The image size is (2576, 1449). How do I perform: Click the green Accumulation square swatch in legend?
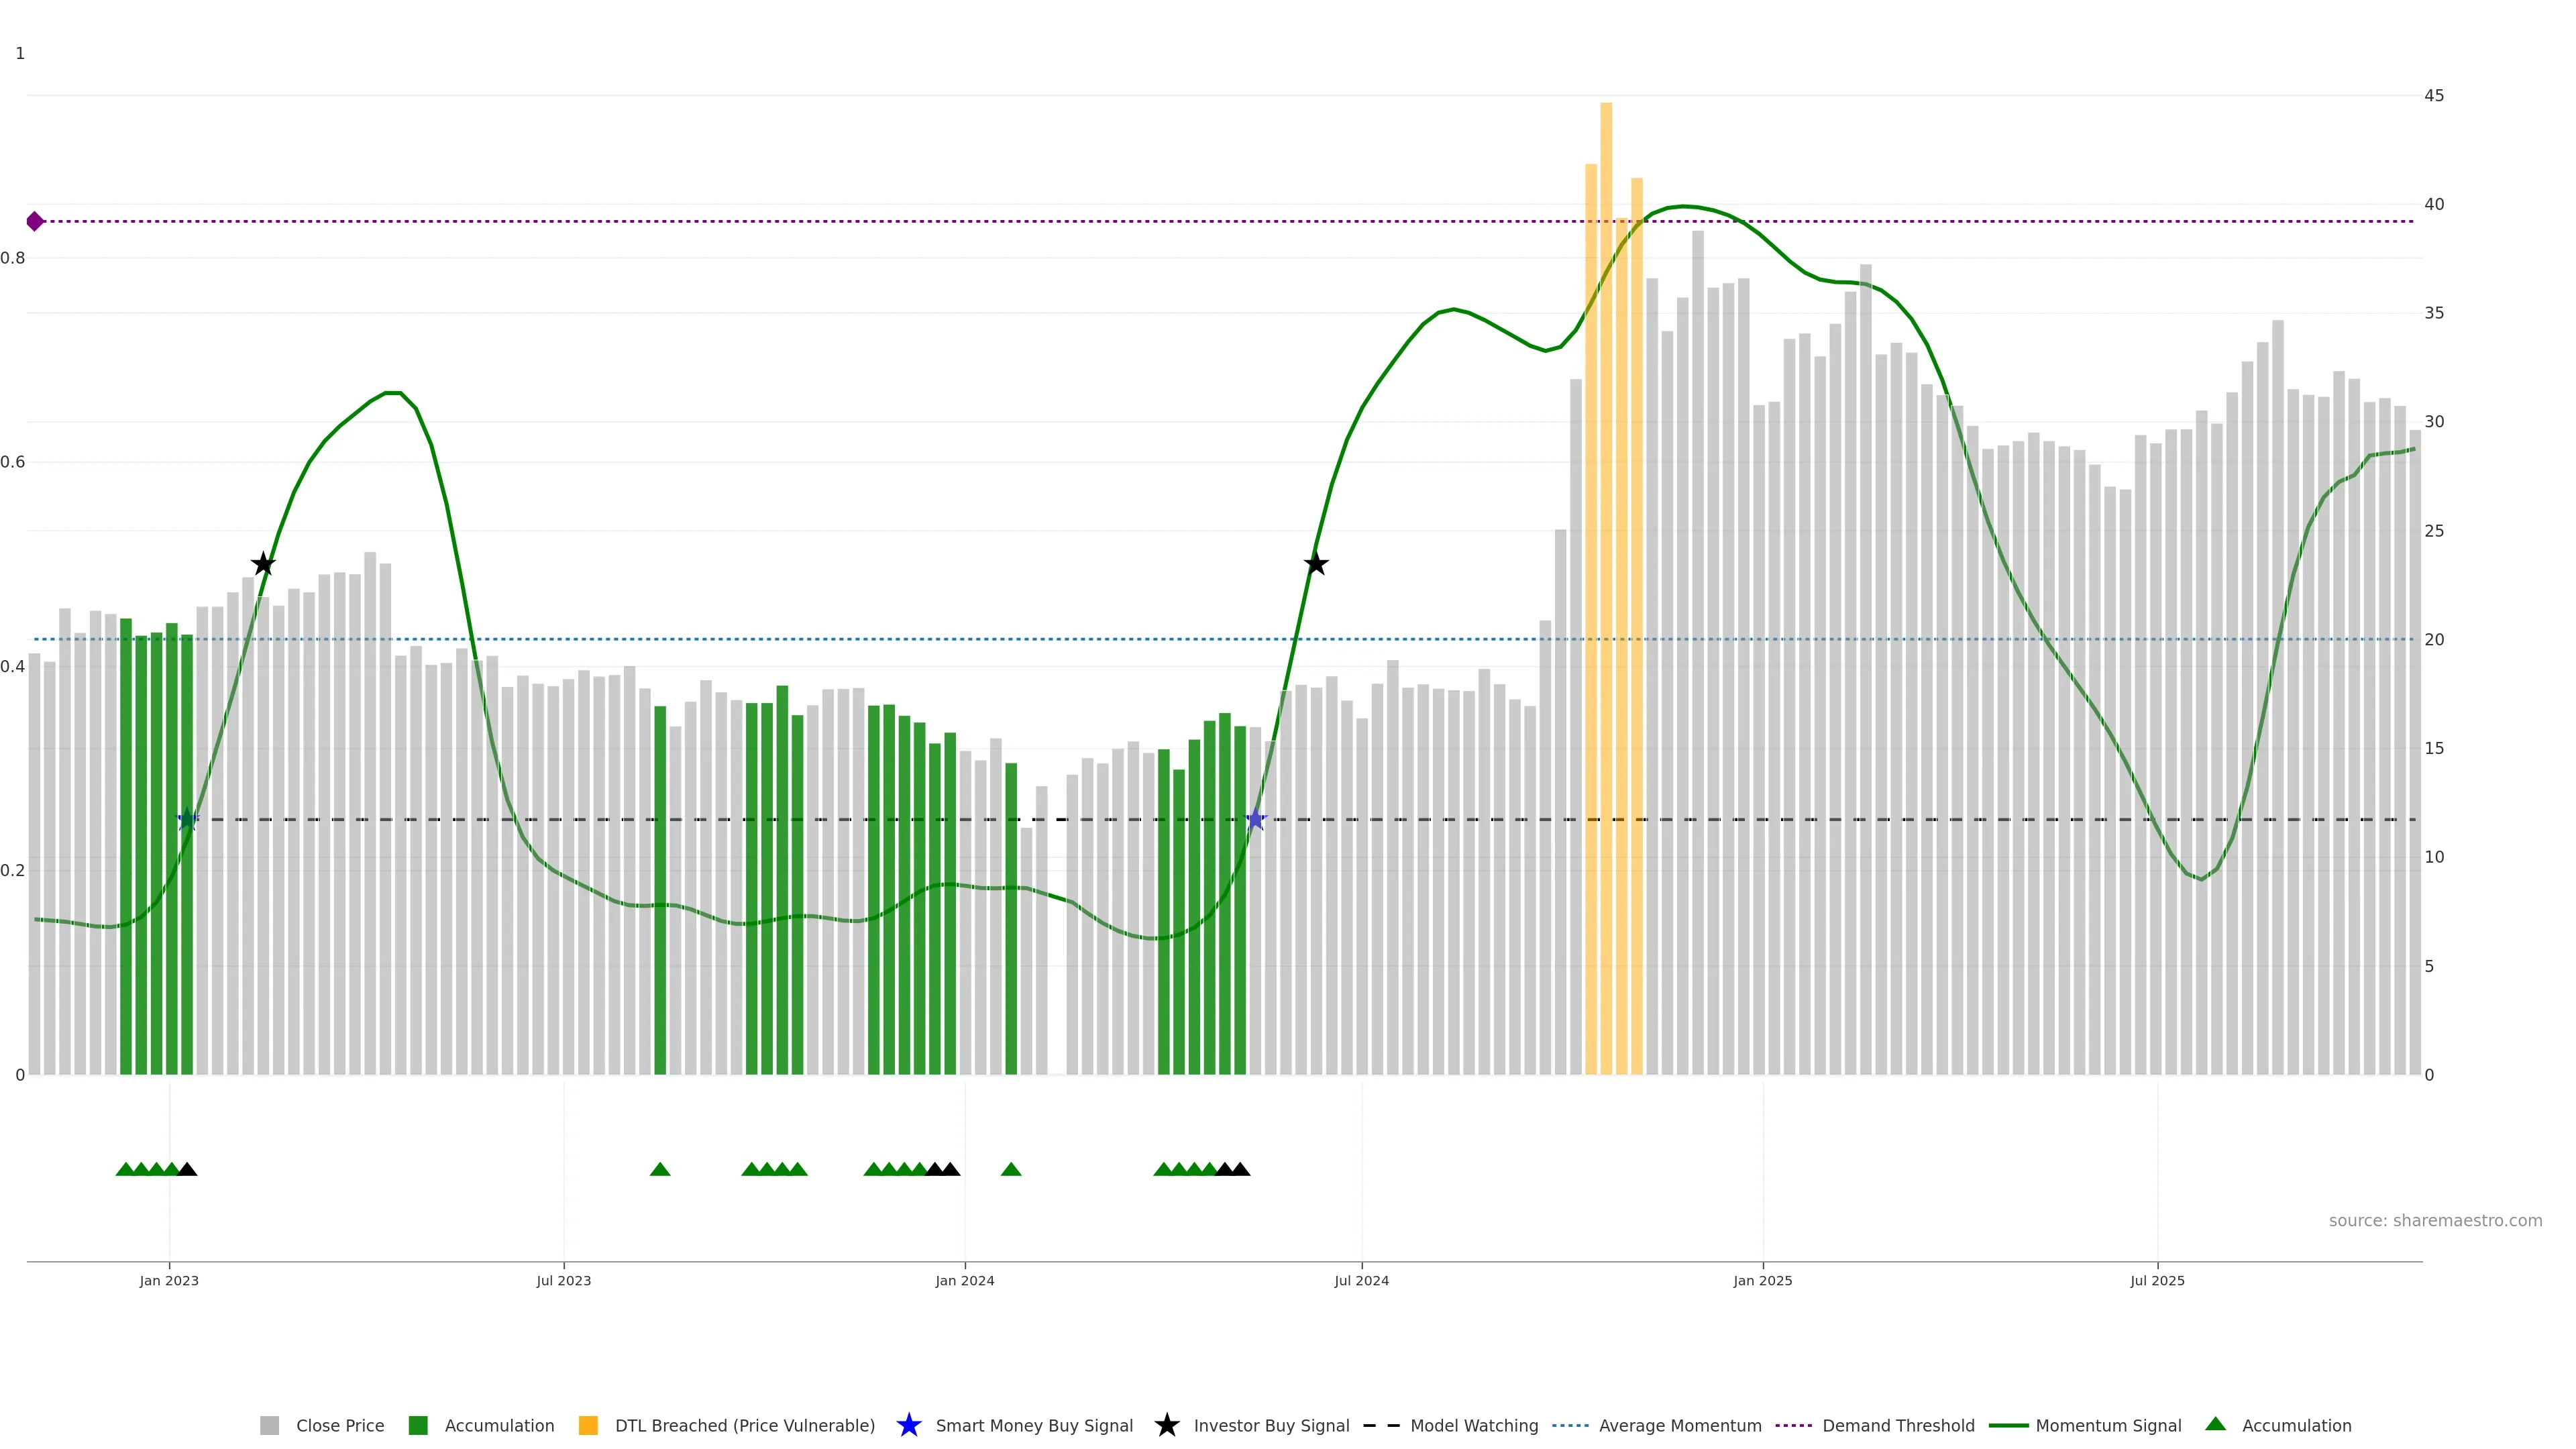tap(418, 1425)
